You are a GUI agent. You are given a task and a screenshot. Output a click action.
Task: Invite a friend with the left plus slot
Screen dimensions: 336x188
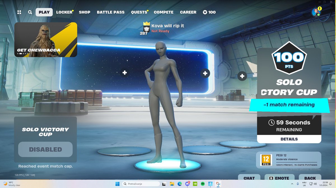click(125, 73)
